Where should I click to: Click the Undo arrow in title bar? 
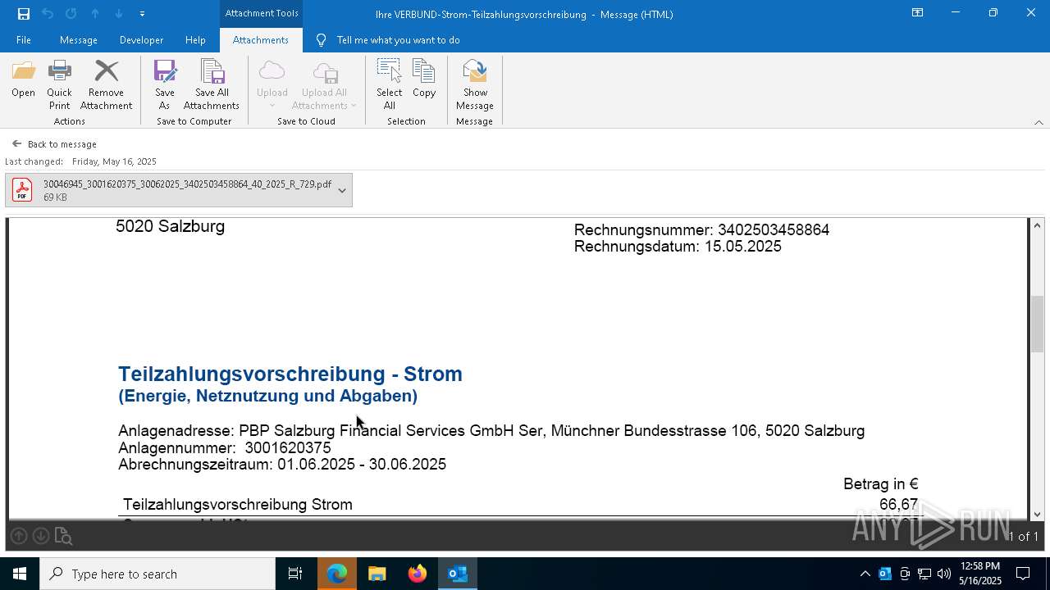(x=48, y=14)
